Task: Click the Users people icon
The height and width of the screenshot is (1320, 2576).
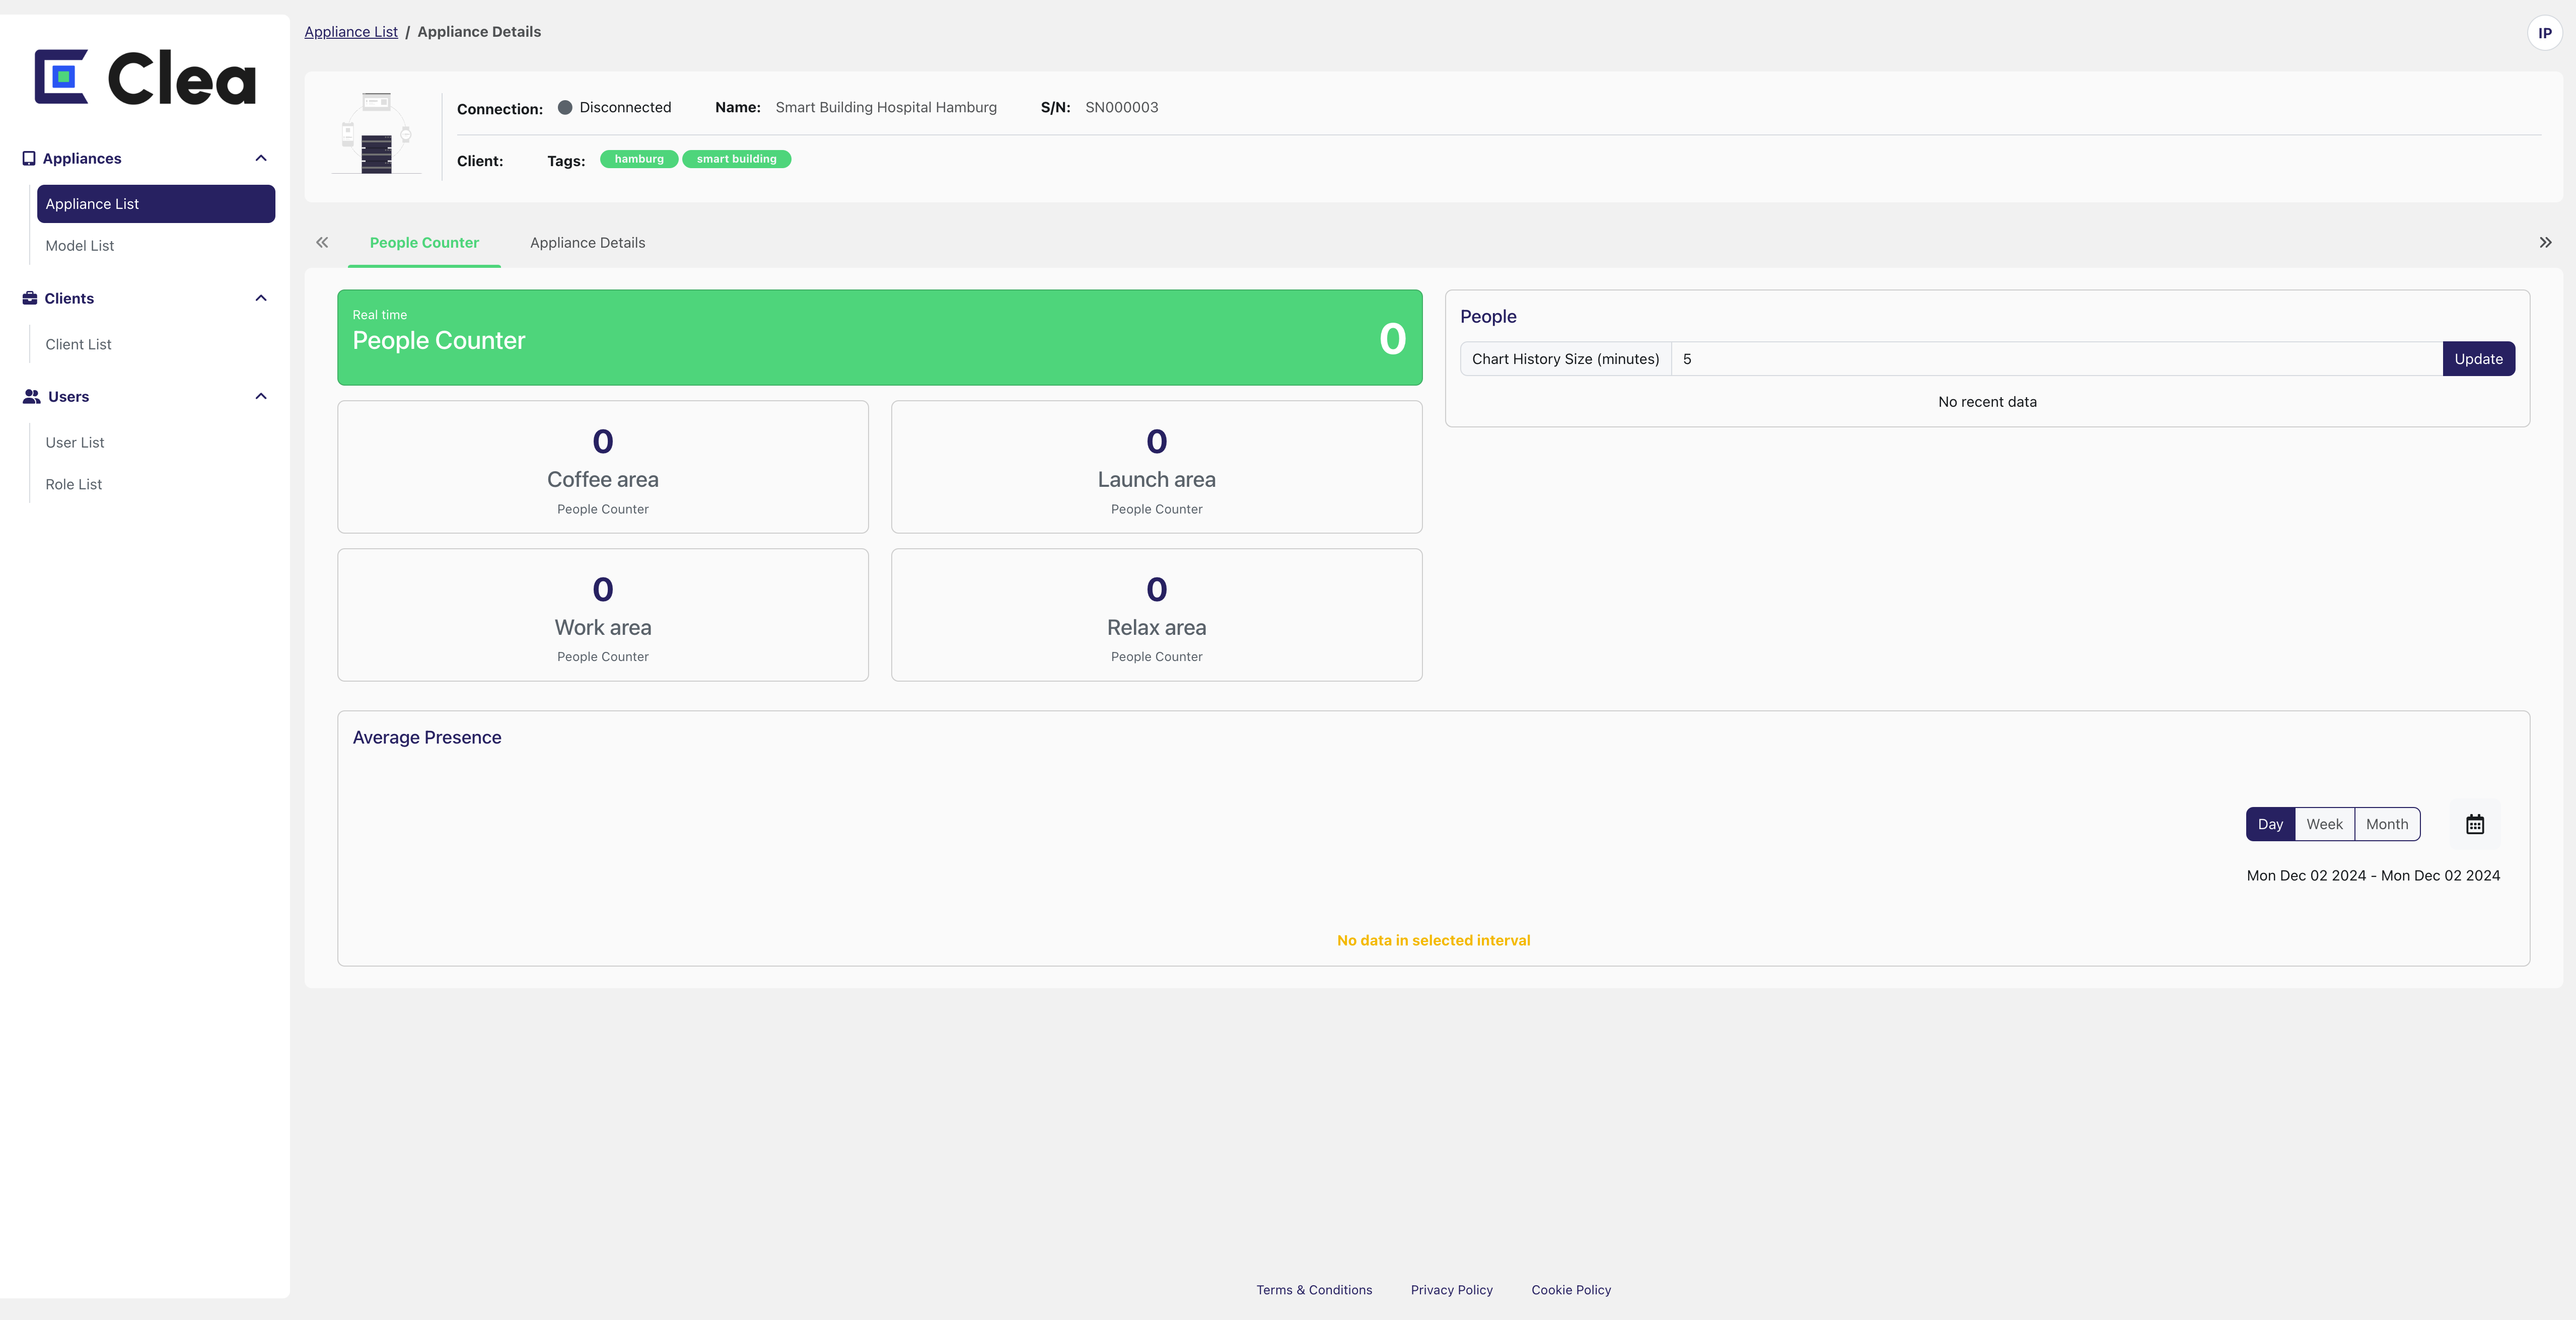Action: coord(32,396)
